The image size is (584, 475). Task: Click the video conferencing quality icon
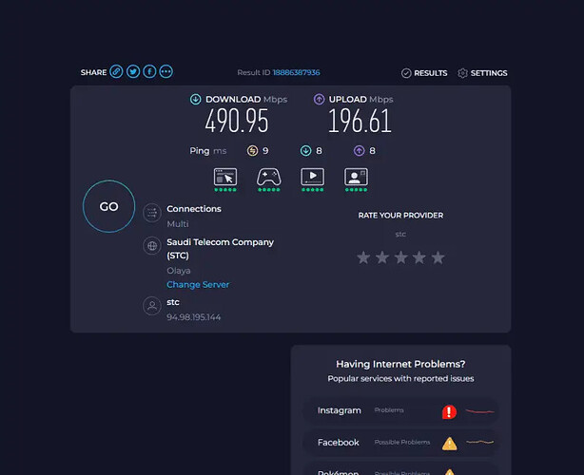click(356, 177)
